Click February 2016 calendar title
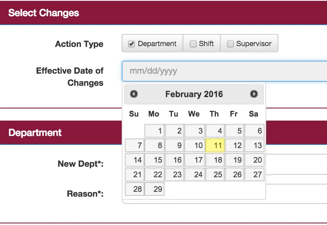This screenshot has height=225, width=327. coord(194,94)
